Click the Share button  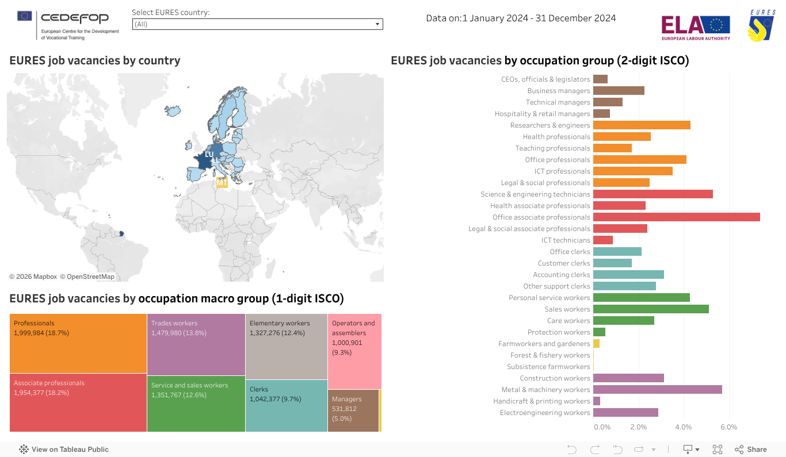click(751, 450)
